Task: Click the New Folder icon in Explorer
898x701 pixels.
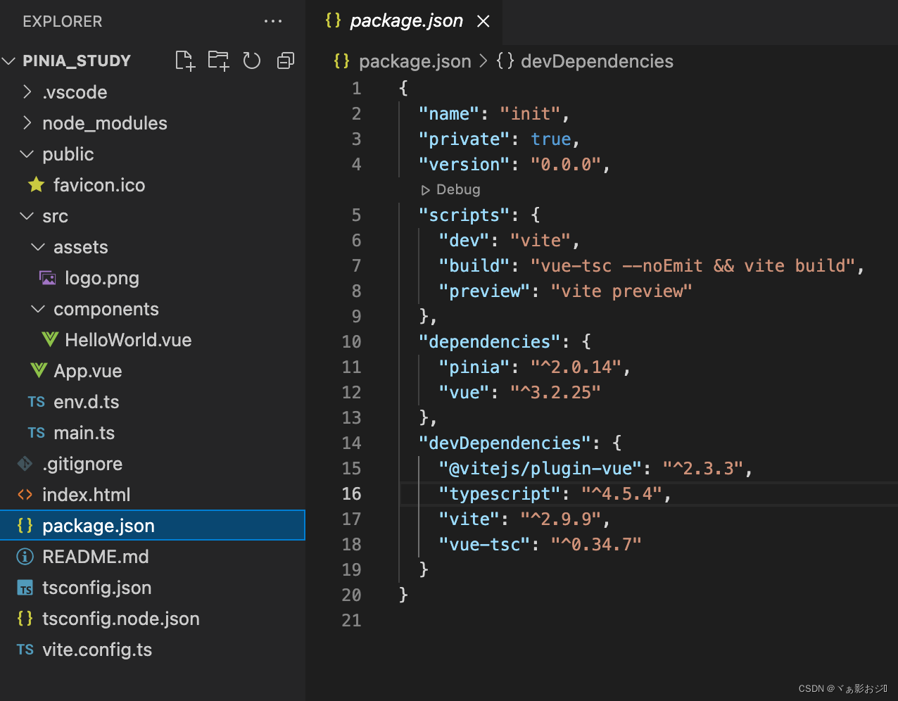Action: [218, 61]
